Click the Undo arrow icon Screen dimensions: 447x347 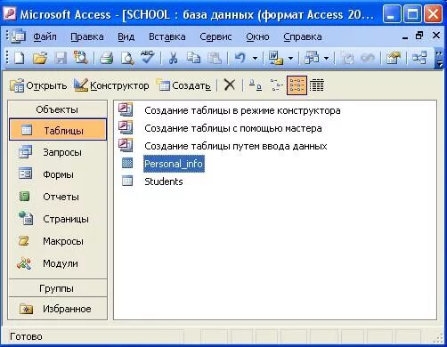tap(240, 58)
